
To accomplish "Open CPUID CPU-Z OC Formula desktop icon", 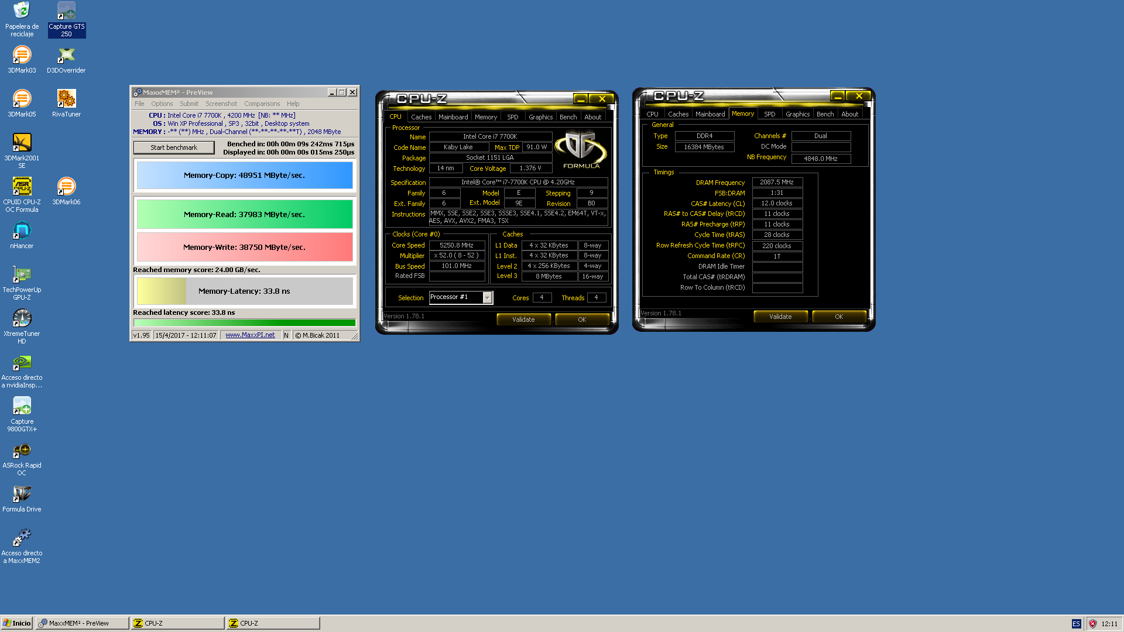I will click(x=22, y=195).
